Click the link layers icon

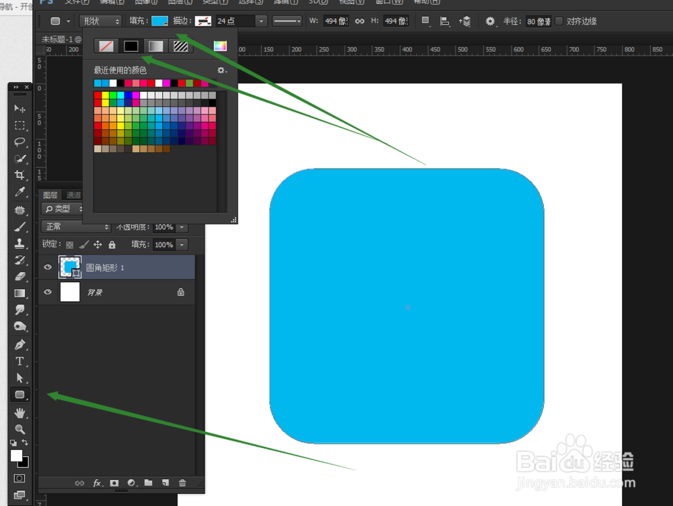click(79, 483)
